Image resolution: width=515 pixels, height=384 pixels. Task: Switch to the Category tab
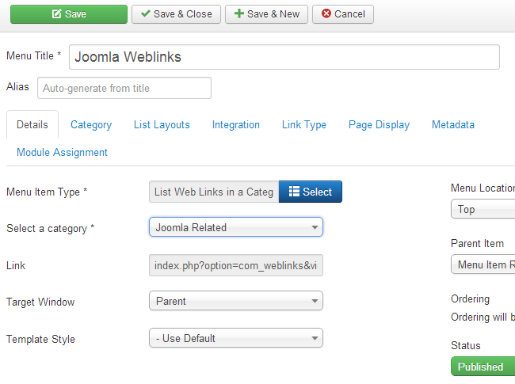(91, 124)
